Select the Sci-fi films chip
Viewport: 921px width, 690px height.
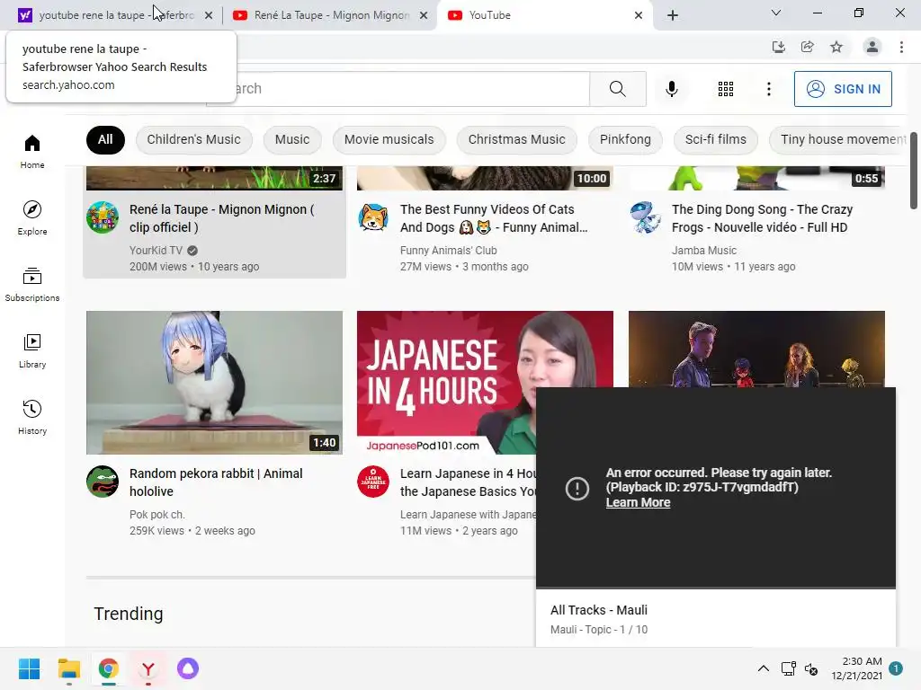715,139
